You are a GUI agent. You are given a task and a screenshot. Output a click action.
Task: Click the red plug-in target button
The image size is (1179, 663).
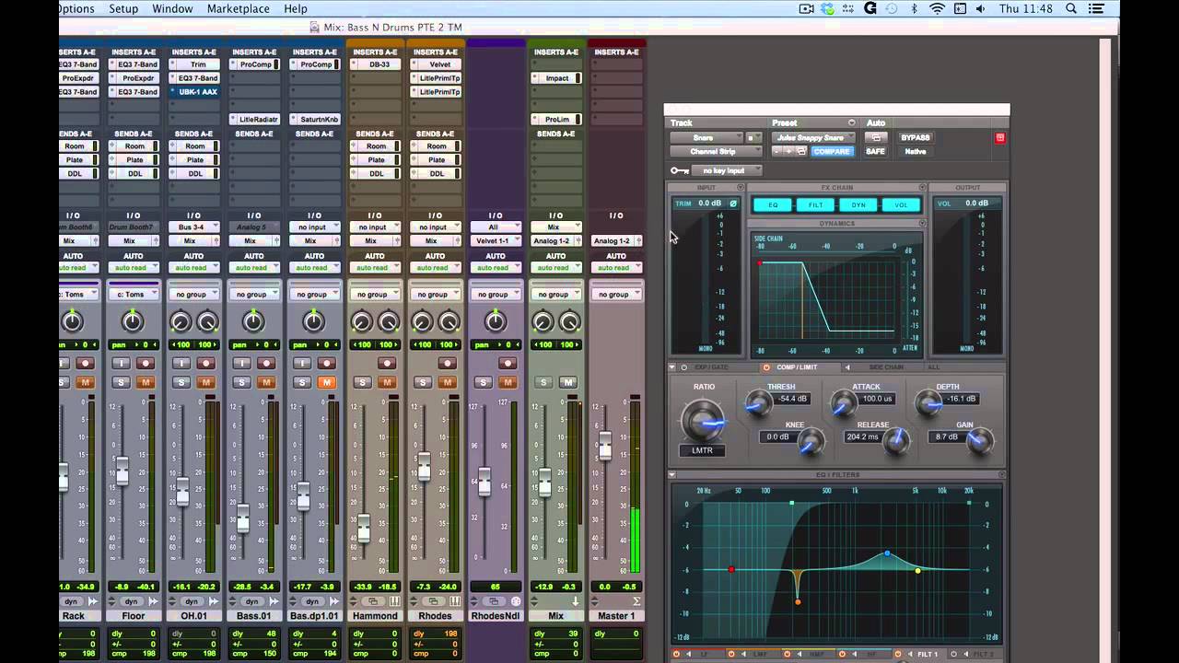pyautogui.click(x=999, y=138)
